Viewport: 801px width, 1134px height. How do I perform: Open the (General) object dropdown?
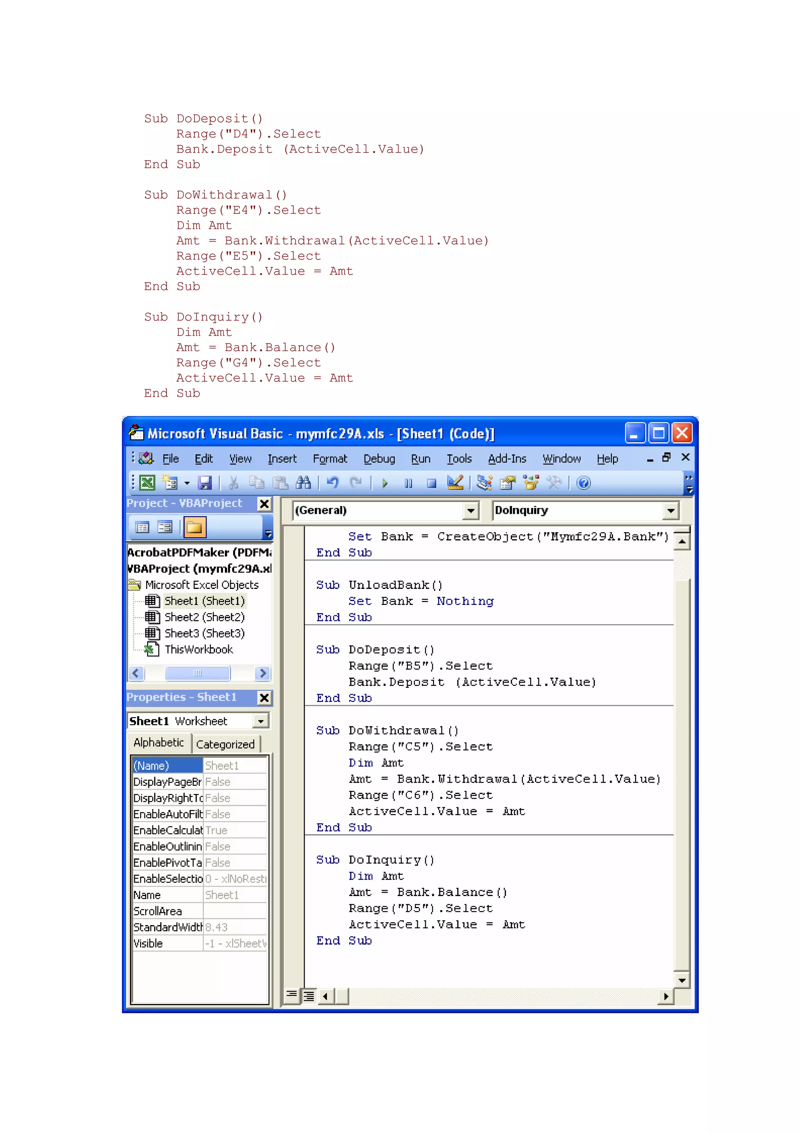pyautogui.click(x=471, y=510)
